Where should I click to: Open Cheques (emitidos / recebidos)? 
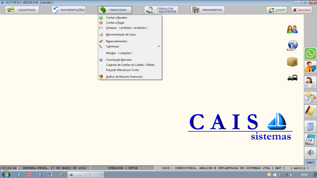click(130, 28)
